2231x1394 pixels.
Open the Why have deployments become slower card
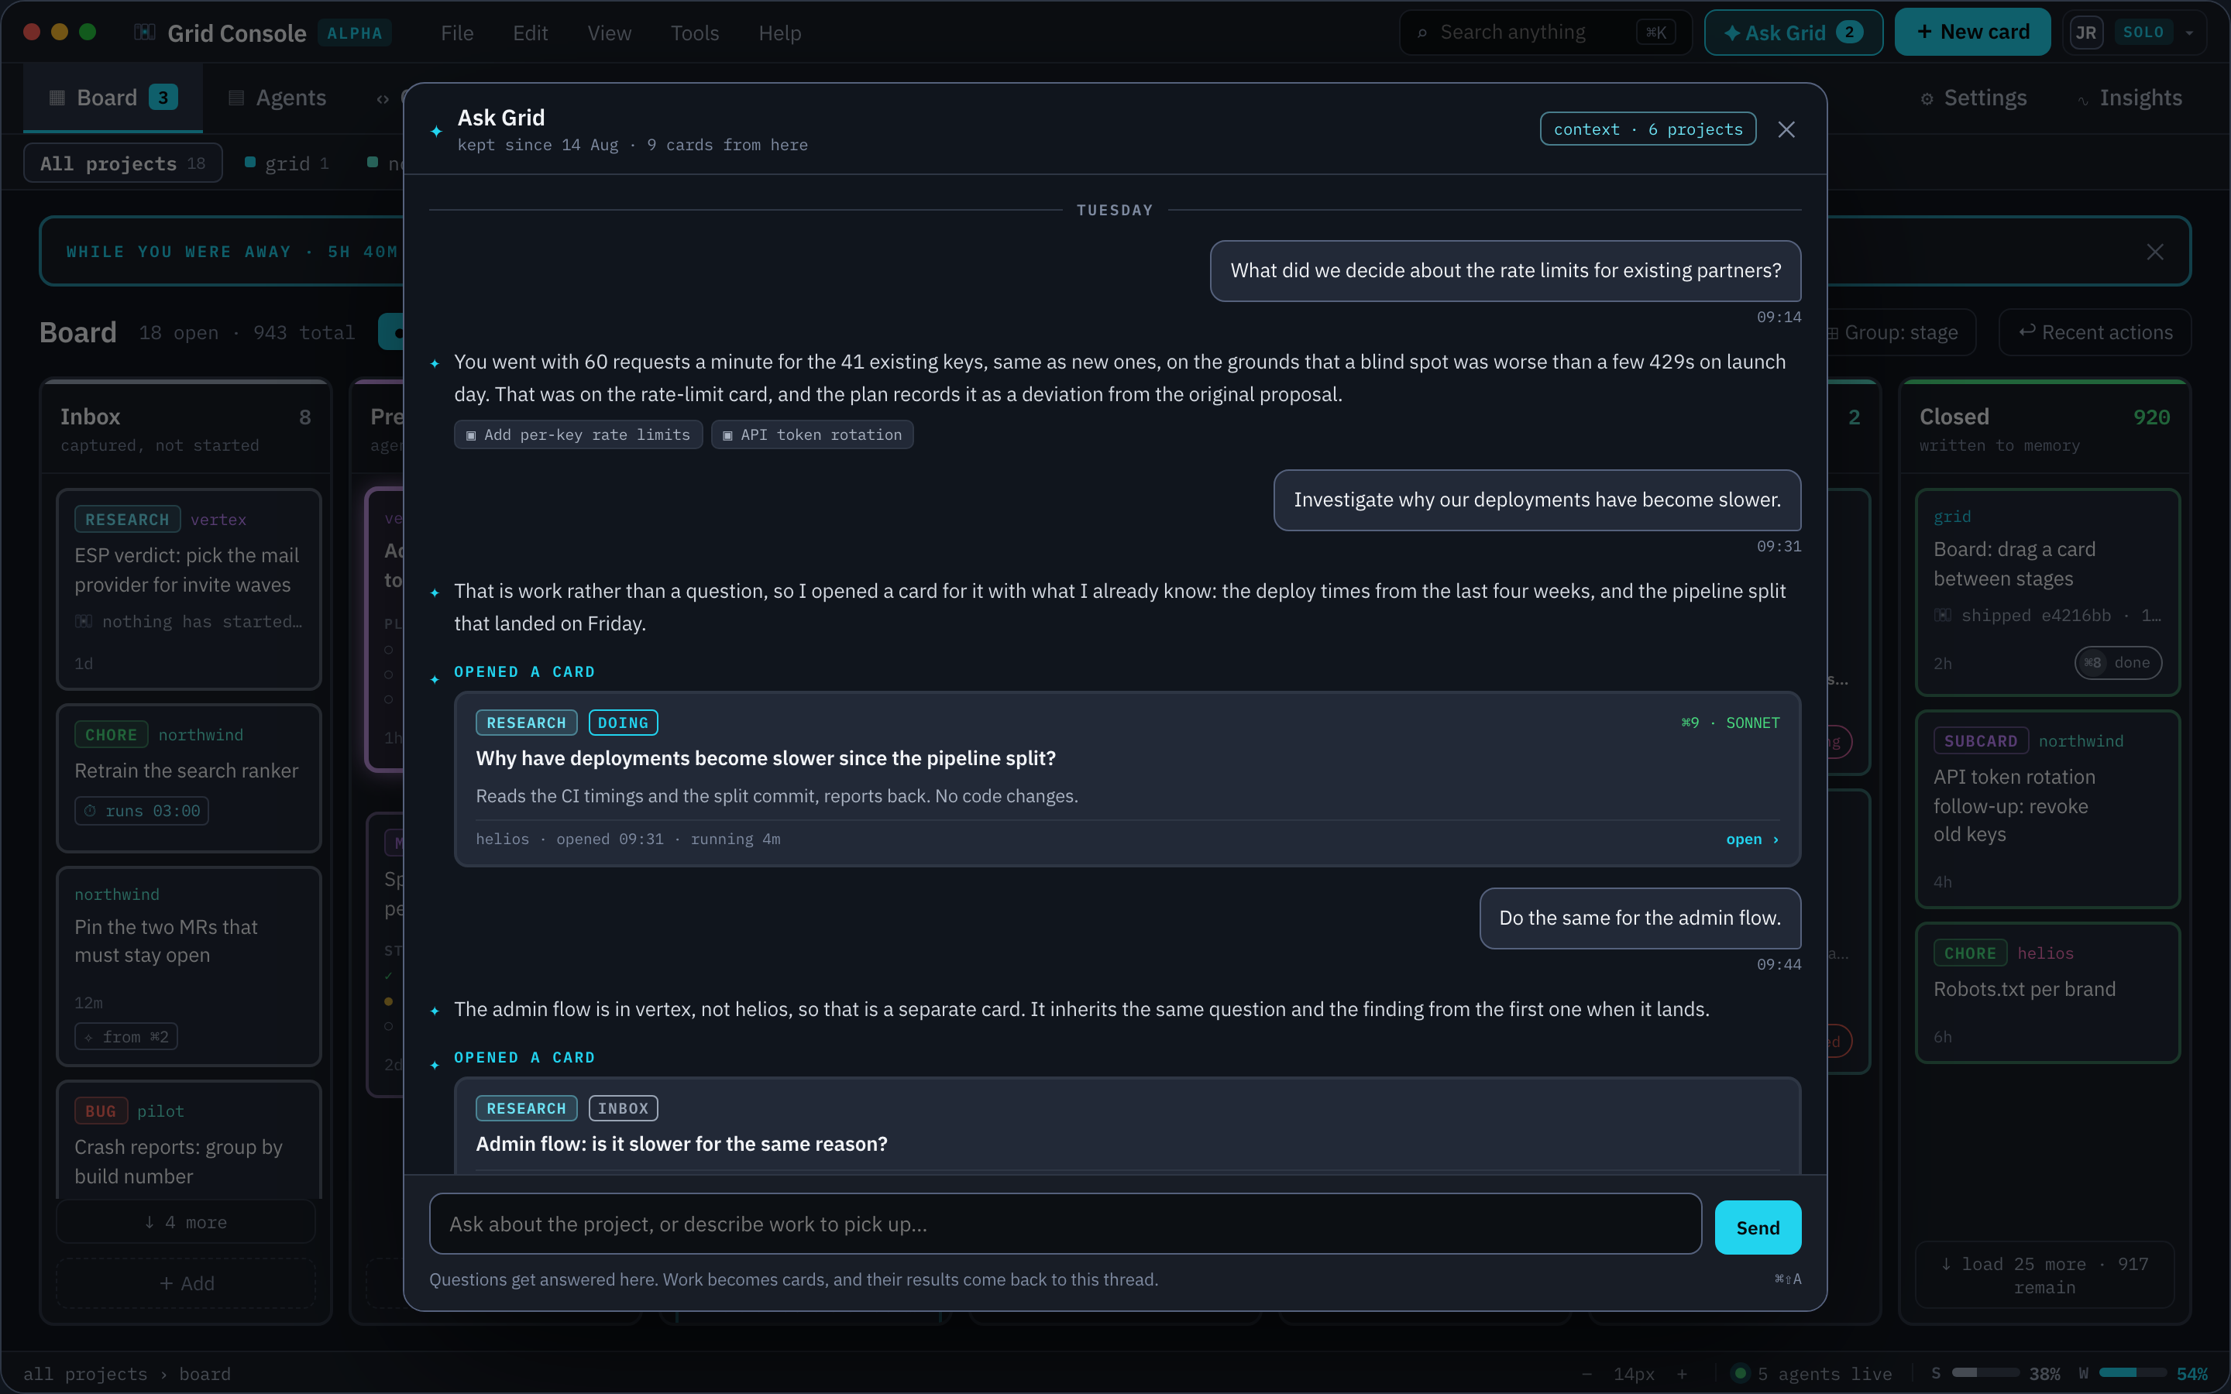point(1126,778)
